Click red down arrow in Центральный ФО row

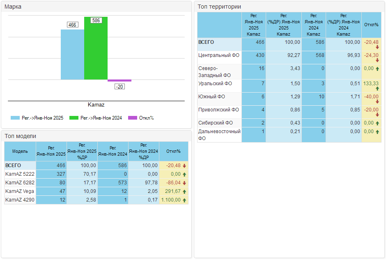click(x=377, y=61)
